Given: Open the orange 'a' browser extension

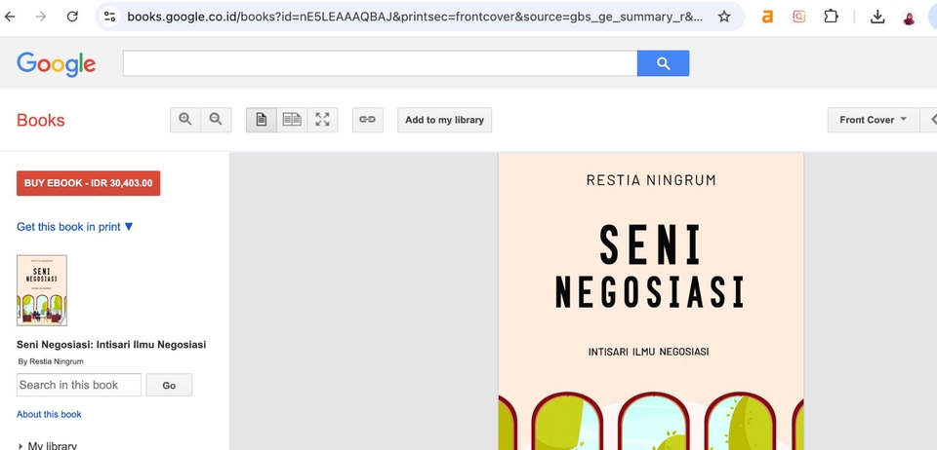Looking at the screenshot, I should pos(767,17).
